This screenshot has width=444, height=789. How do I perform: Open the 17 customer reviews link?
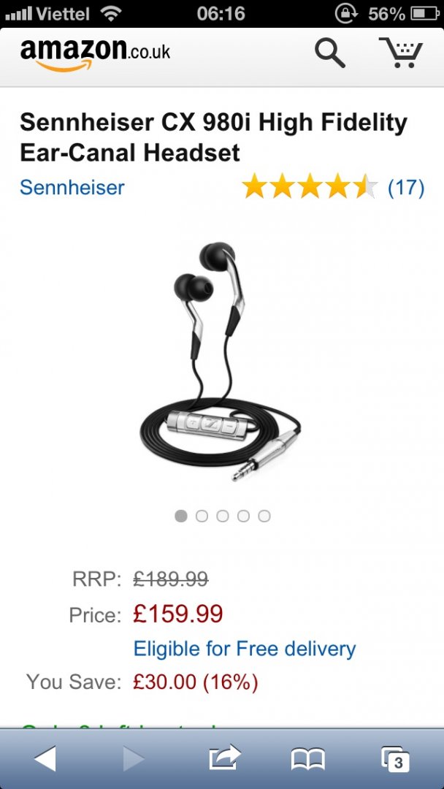point(406,187)
